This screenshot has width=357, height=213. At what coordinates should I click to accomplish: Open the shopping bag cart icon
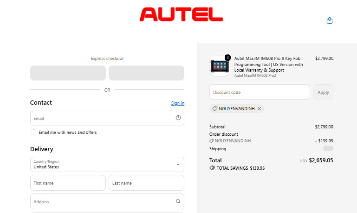pos(330,20)
